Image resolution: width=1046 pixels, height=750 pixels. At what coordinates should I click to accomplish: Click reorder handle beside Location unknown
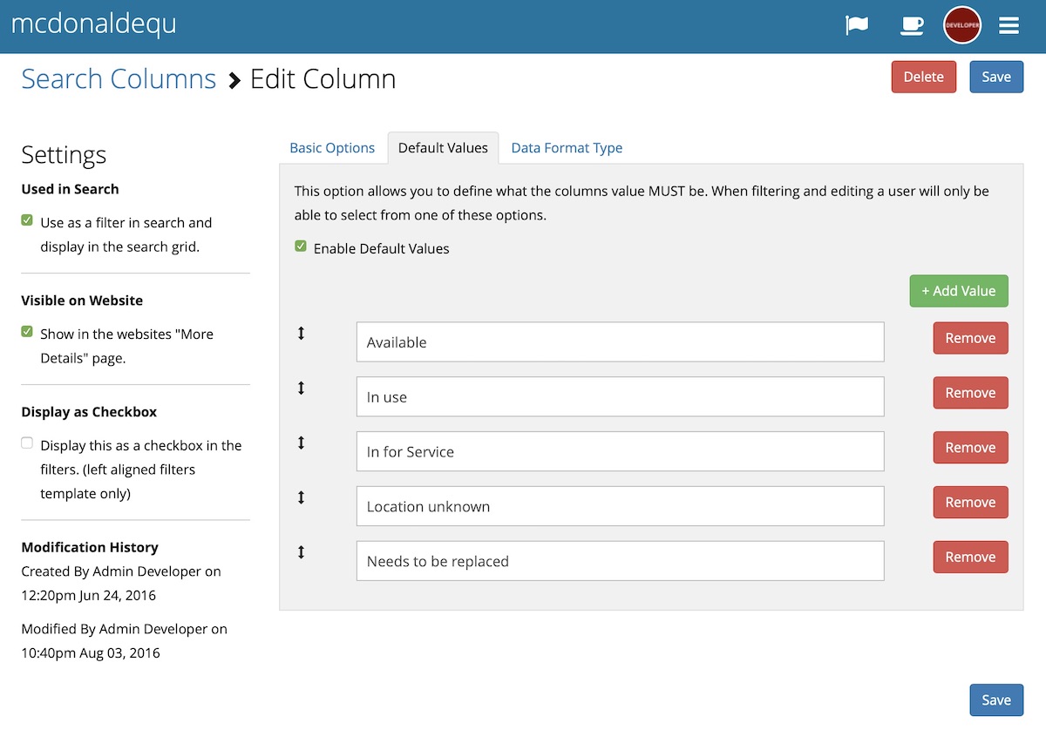click(302, 497)
